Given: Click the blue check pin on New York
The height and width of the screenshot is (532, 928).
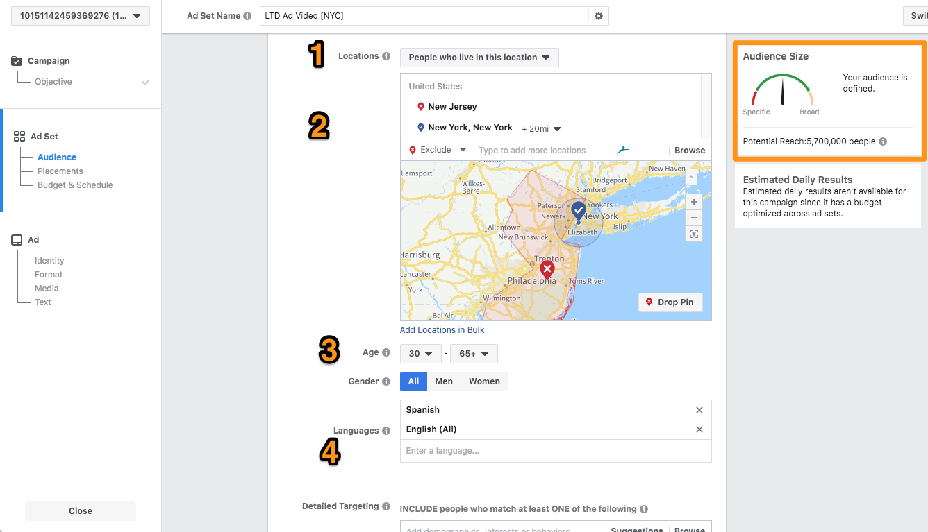Looking at the screenshot, I should [x=578, y=211].
